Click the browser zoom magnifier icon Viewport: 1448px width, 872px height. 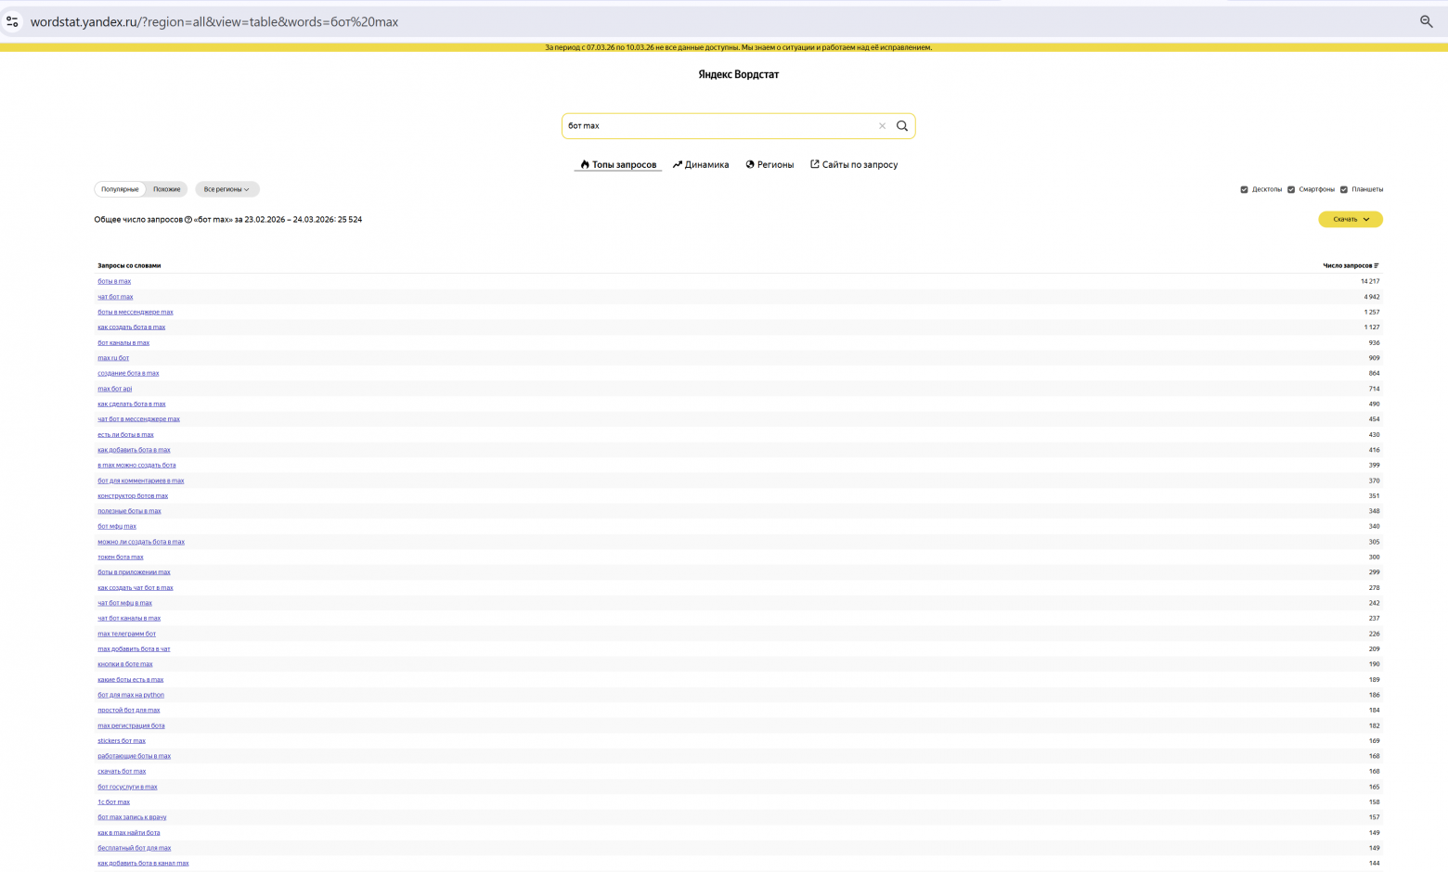click(x=1427, y=21)
